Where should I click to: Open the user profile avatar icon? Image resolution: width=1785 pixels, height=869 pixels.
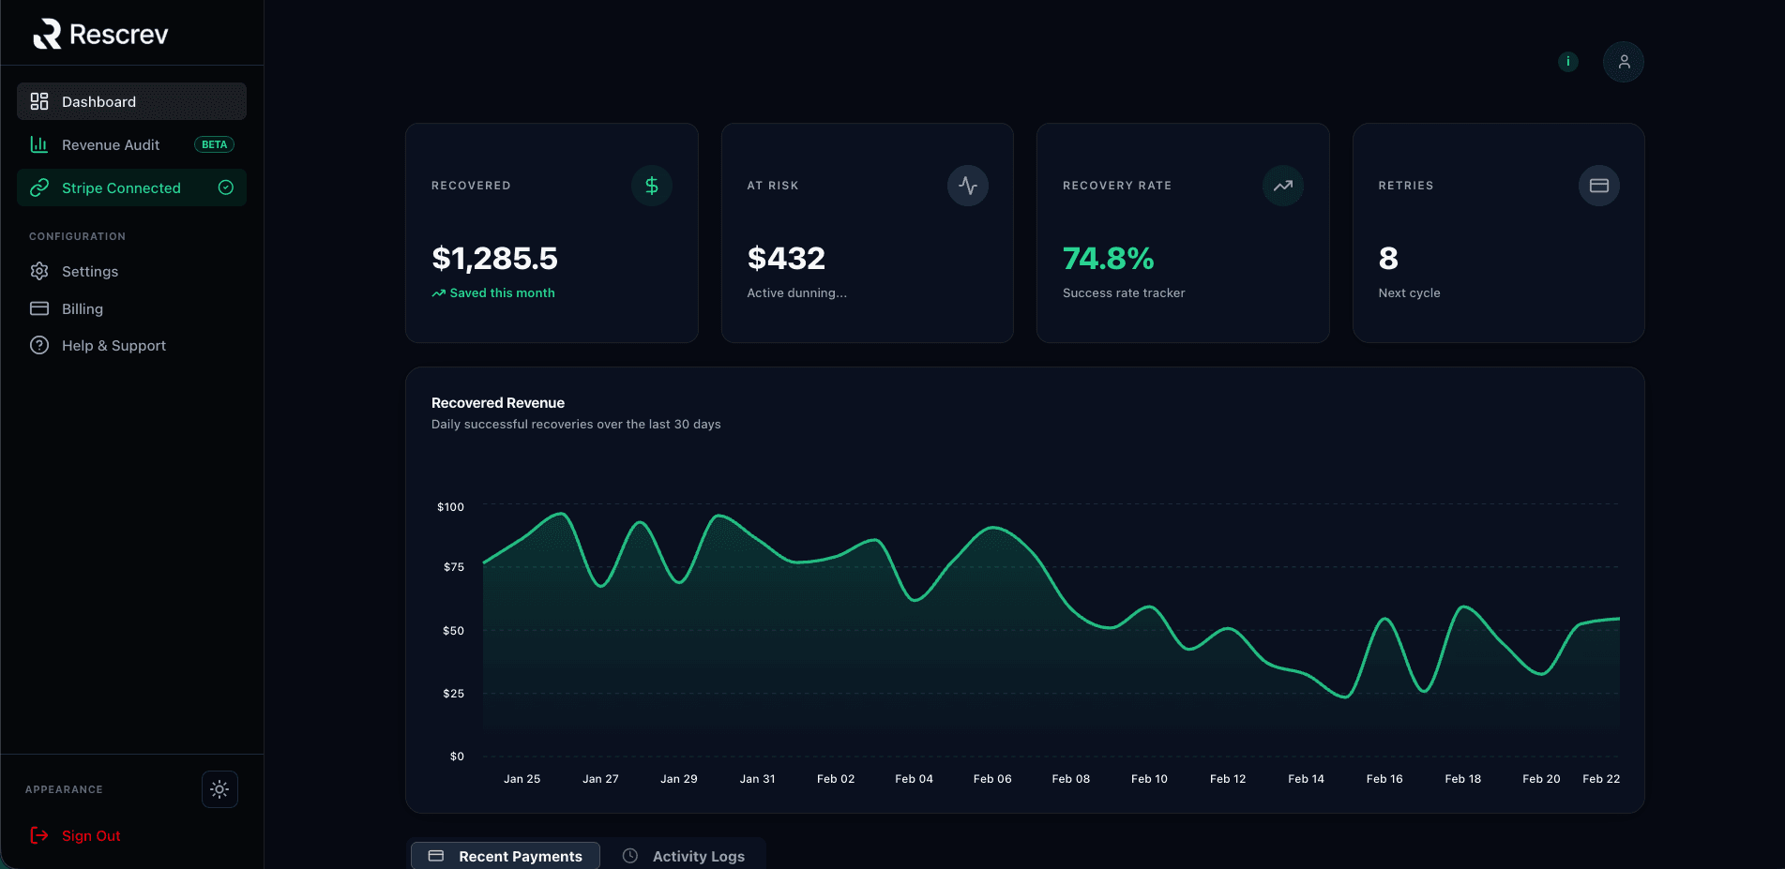coord(1623,62)
